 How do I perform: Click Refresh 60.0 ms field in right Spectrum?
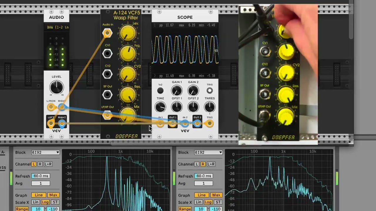click(x=203, y=176)
